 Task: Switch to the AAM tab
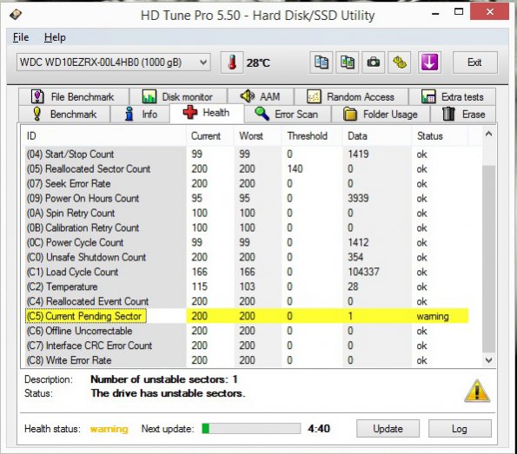pyautogui.click(x=261, y=97)
